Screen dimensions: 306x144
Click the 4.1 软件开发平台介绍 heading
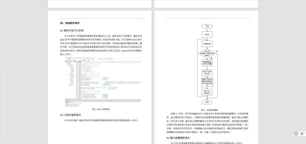pos(72,30)
